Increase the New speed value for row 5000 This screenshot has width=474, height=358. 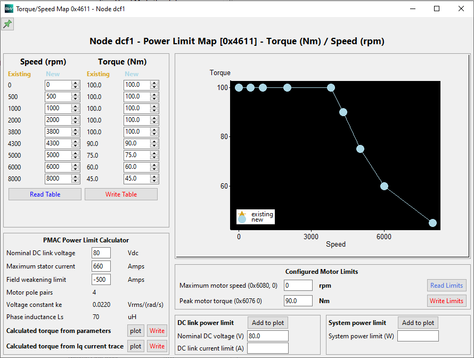75,153
